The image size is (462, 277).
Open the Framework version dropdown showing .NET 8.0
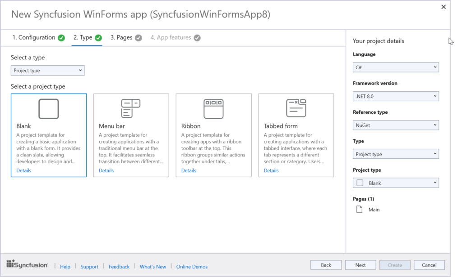396,96
